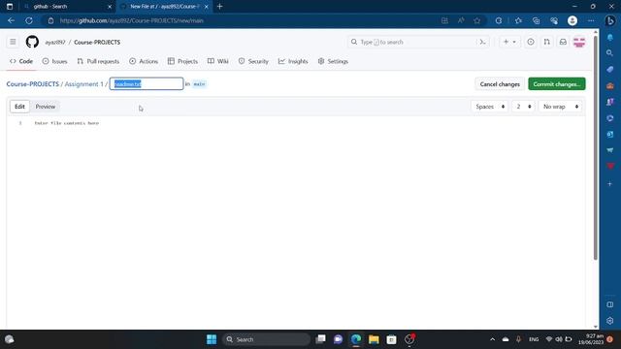Click the Windows taskbar Search box
This screenshot has width=621, height=349.
tap(266, 339)
